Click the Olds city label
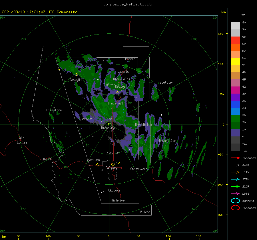 click(x=109, y=119)
